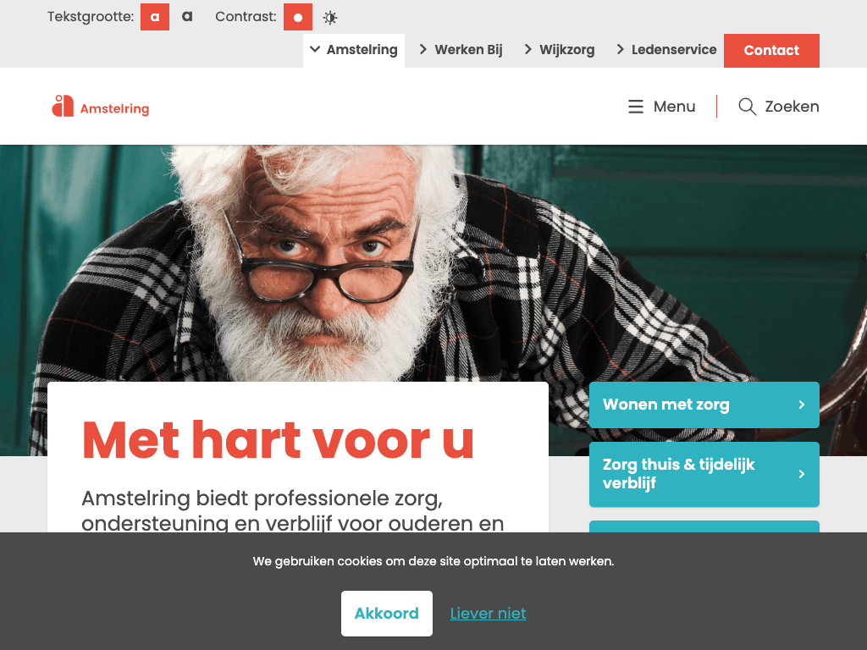Viewport: 867px width, 650px height.
Task: Expand the Amstelring dropdown tab
Action: click(x=354, y=50)
